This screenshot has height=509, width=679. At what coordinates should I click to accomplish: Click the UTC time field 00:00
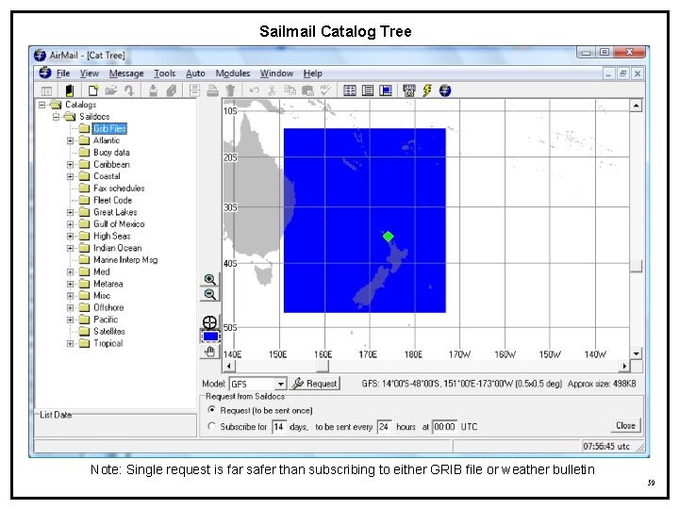tap(444, 427)
